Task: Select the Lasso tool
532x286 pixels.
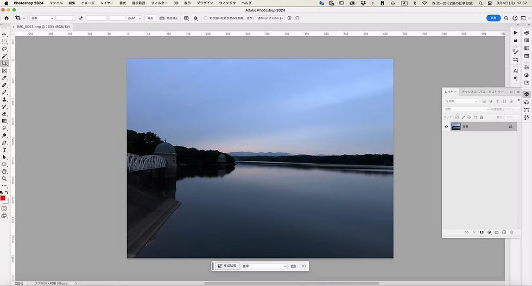Action: 4,49
